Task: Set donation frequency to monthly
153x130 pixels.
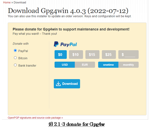Action: 129,65
